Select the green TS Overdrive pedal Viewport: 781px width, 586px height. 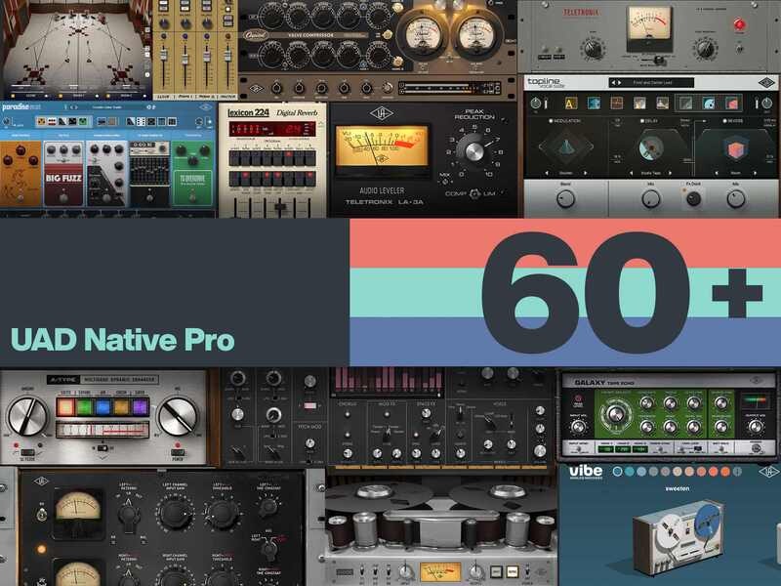pyautogui.click(x=192, y=174)
